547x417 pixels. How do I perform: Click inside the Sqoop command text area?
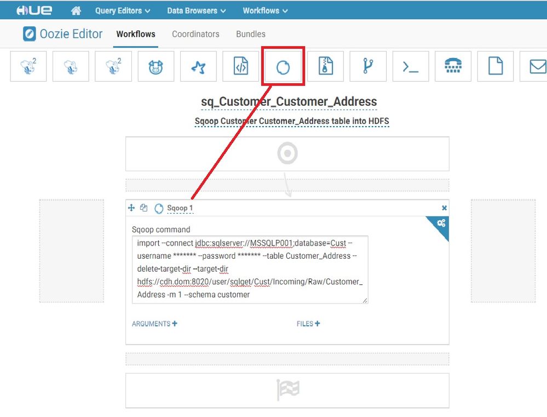click(x=250, y=270)
